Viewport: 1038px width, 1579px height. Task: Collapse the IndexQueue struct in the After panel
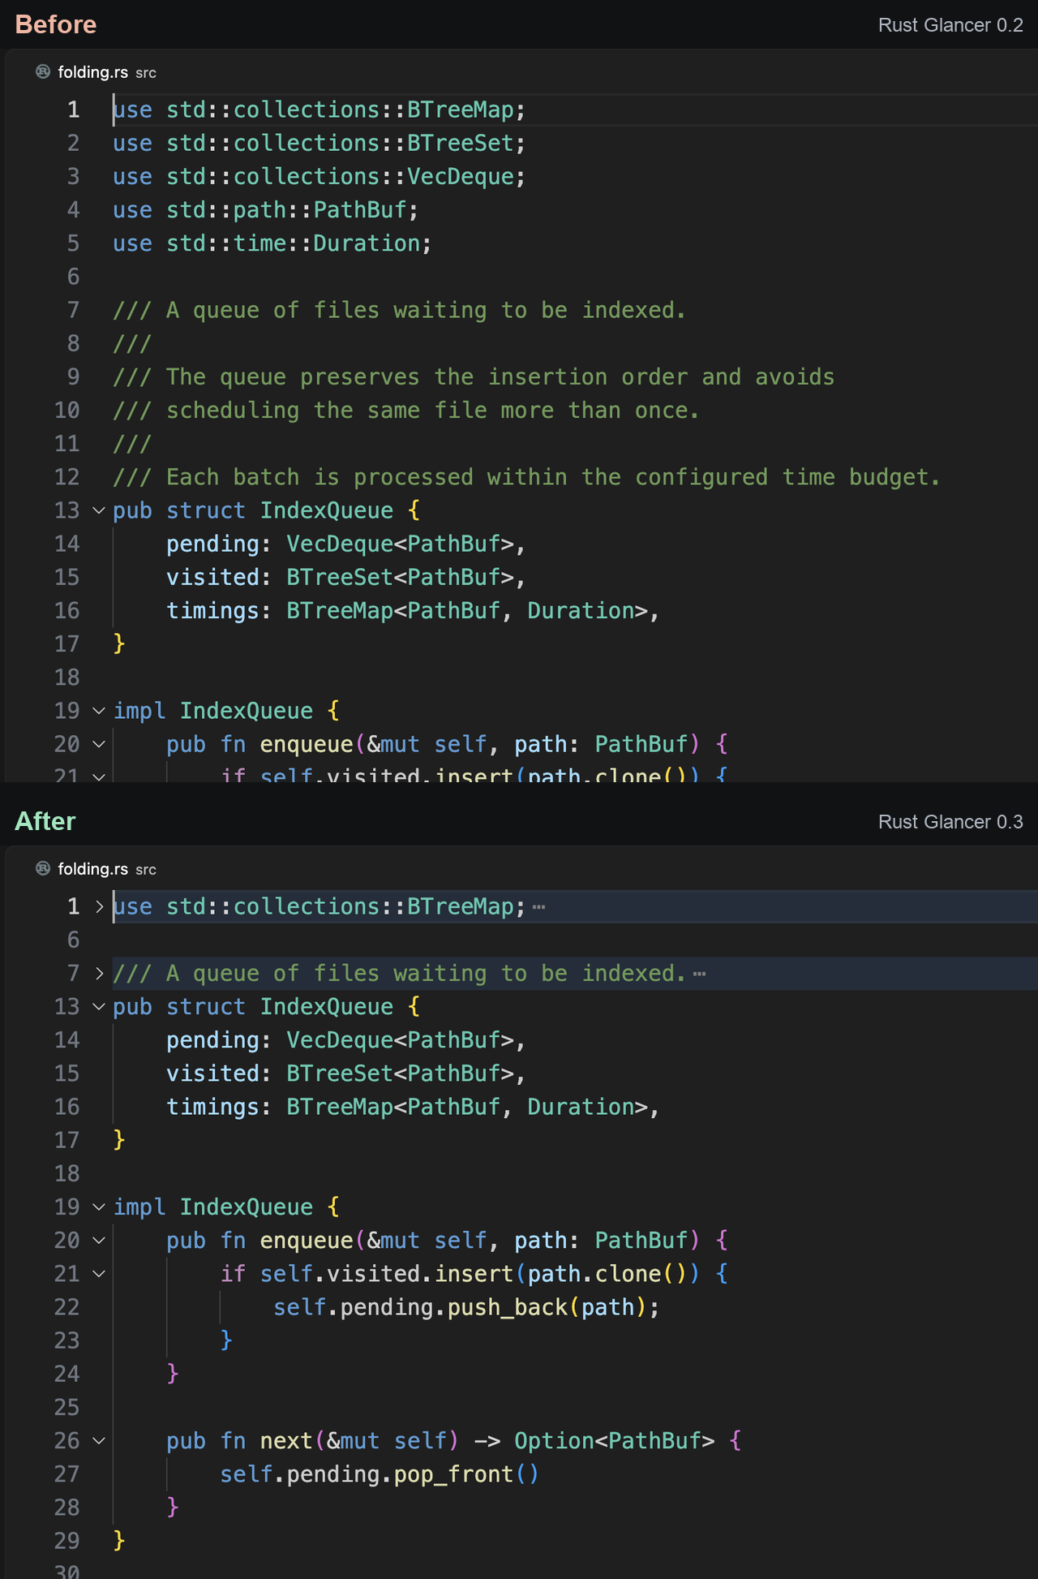pos(99,1007)
